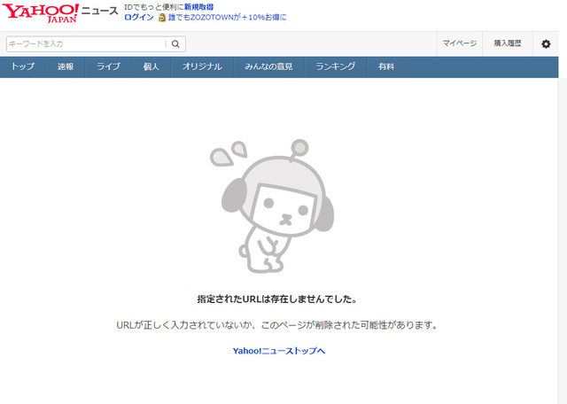Select the みんなの意見 tab
This screenshot has width=567, height=404.
pyautogui.click(x=268, y=67)
